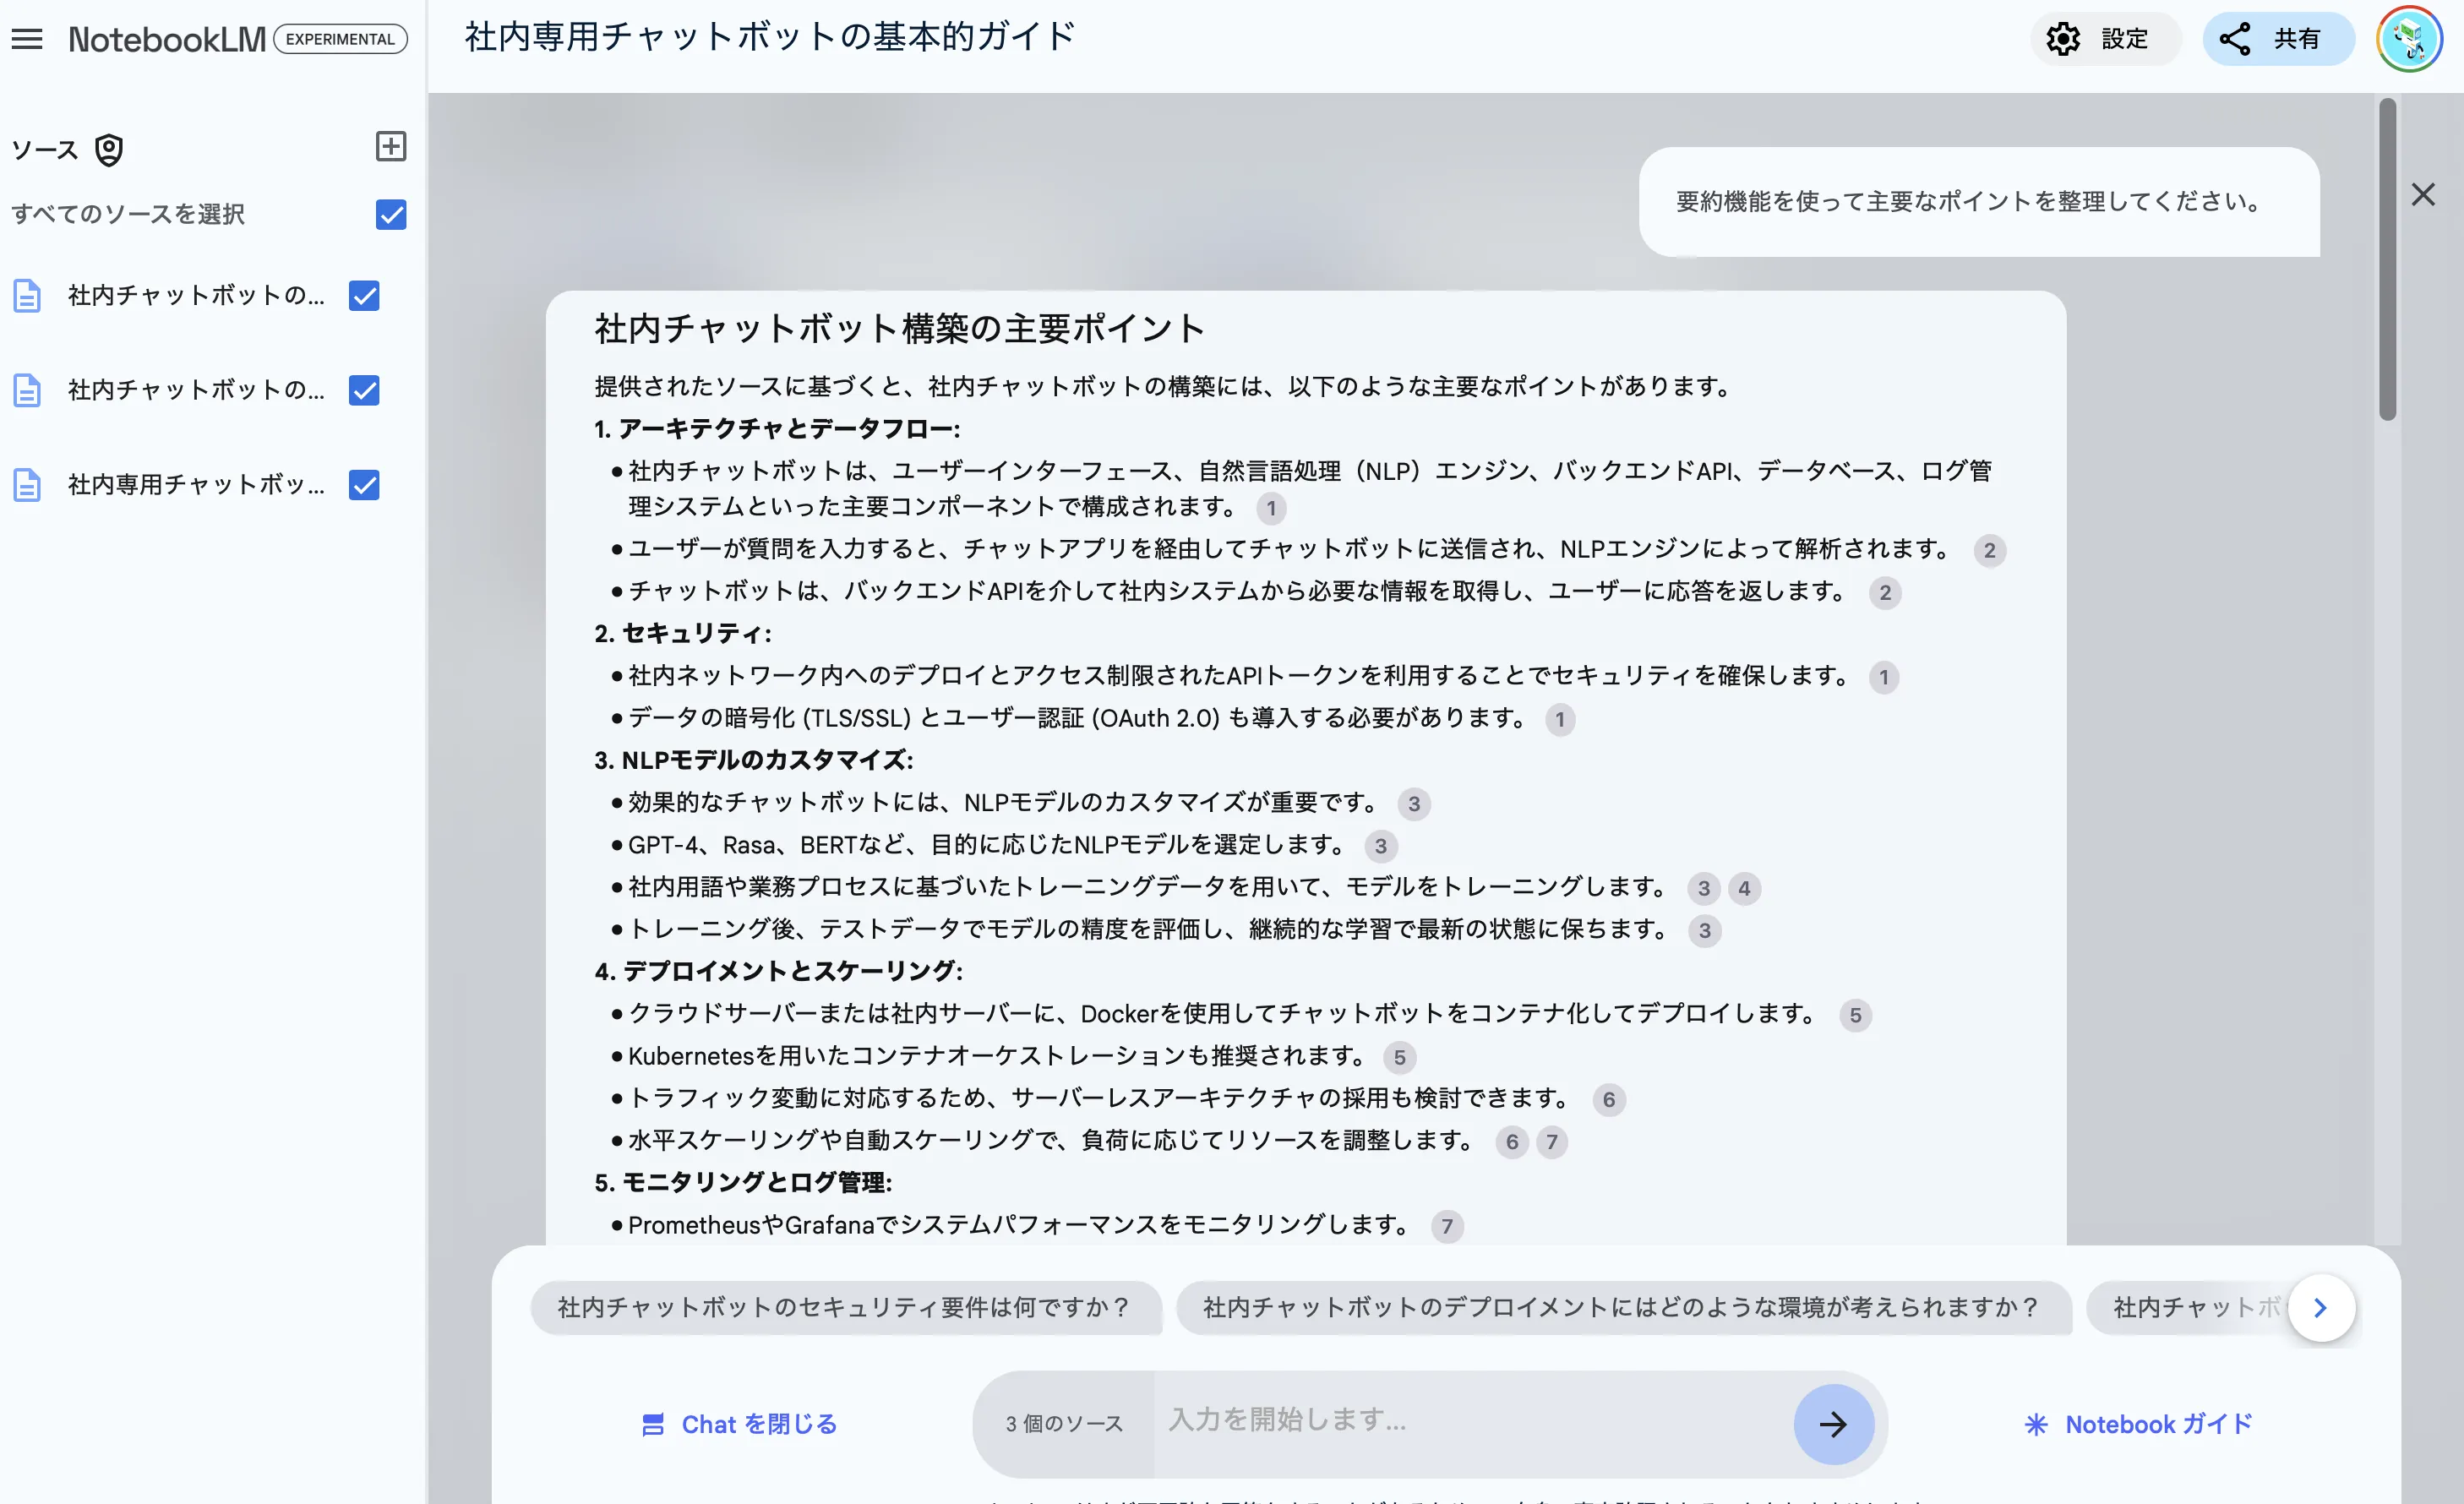Click citation 1 after OAuth 2.0 sentence
The image size is (2464, 1504).
click(1559, 719)
